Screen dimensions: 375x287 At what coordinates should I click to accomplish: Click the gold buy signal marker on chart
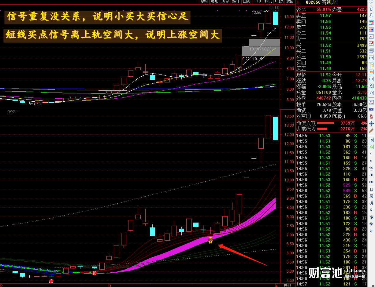(210, 241)
